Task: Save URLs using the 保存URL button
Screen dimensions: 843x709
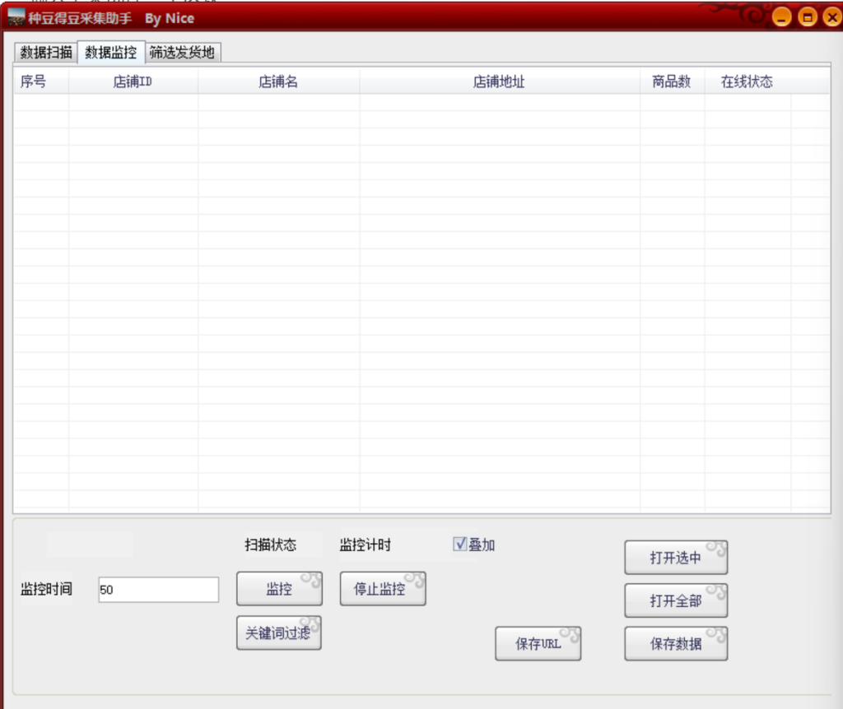Action: coord(538,643)
